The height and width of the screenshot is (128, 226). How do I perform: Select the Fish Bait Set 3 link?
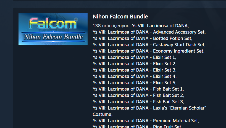point(138,102)
